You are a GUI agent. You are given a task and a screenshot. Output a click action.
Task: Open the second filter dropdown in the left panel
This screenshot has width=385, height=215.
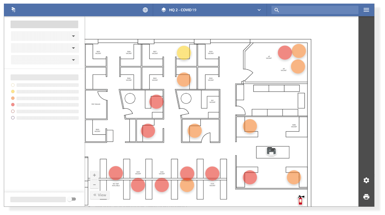coord(45,48)
